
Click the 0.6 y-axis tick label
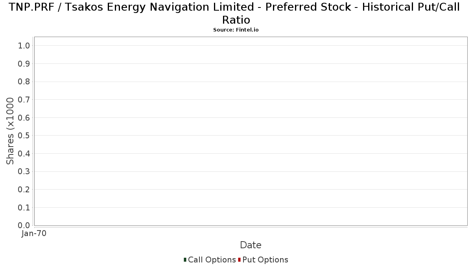tap(24, 118)
